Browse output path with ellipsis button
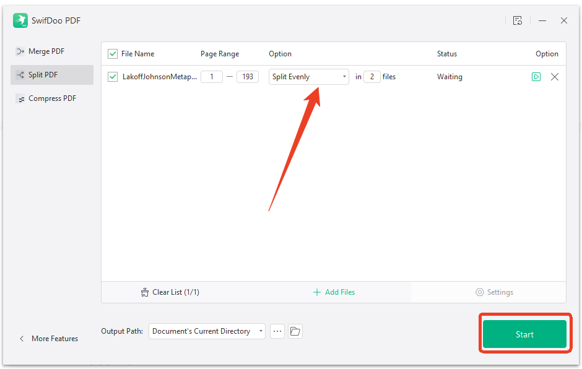 pyautogui.click(x=277, y=331)
